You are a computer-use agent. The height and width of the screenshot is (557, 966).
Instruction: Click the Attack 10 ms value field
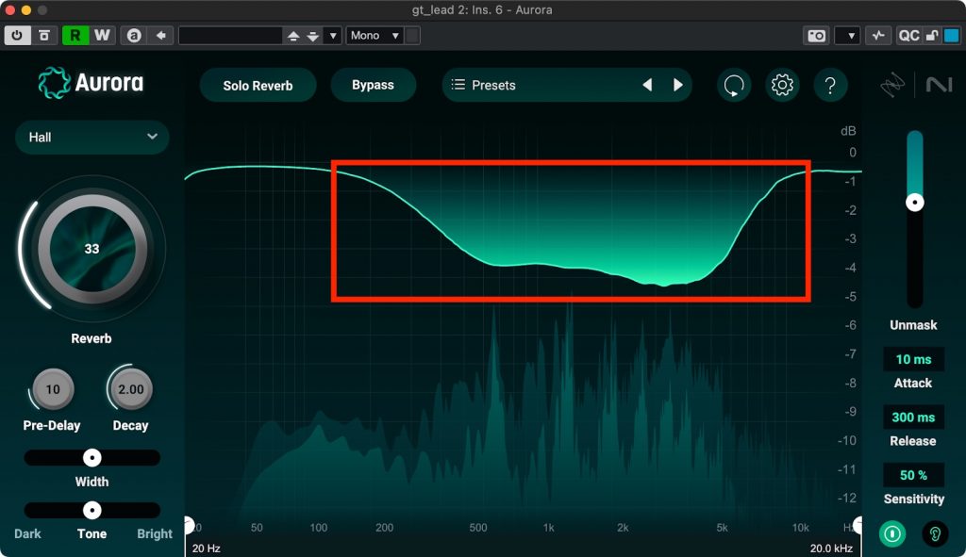[912, 359]
